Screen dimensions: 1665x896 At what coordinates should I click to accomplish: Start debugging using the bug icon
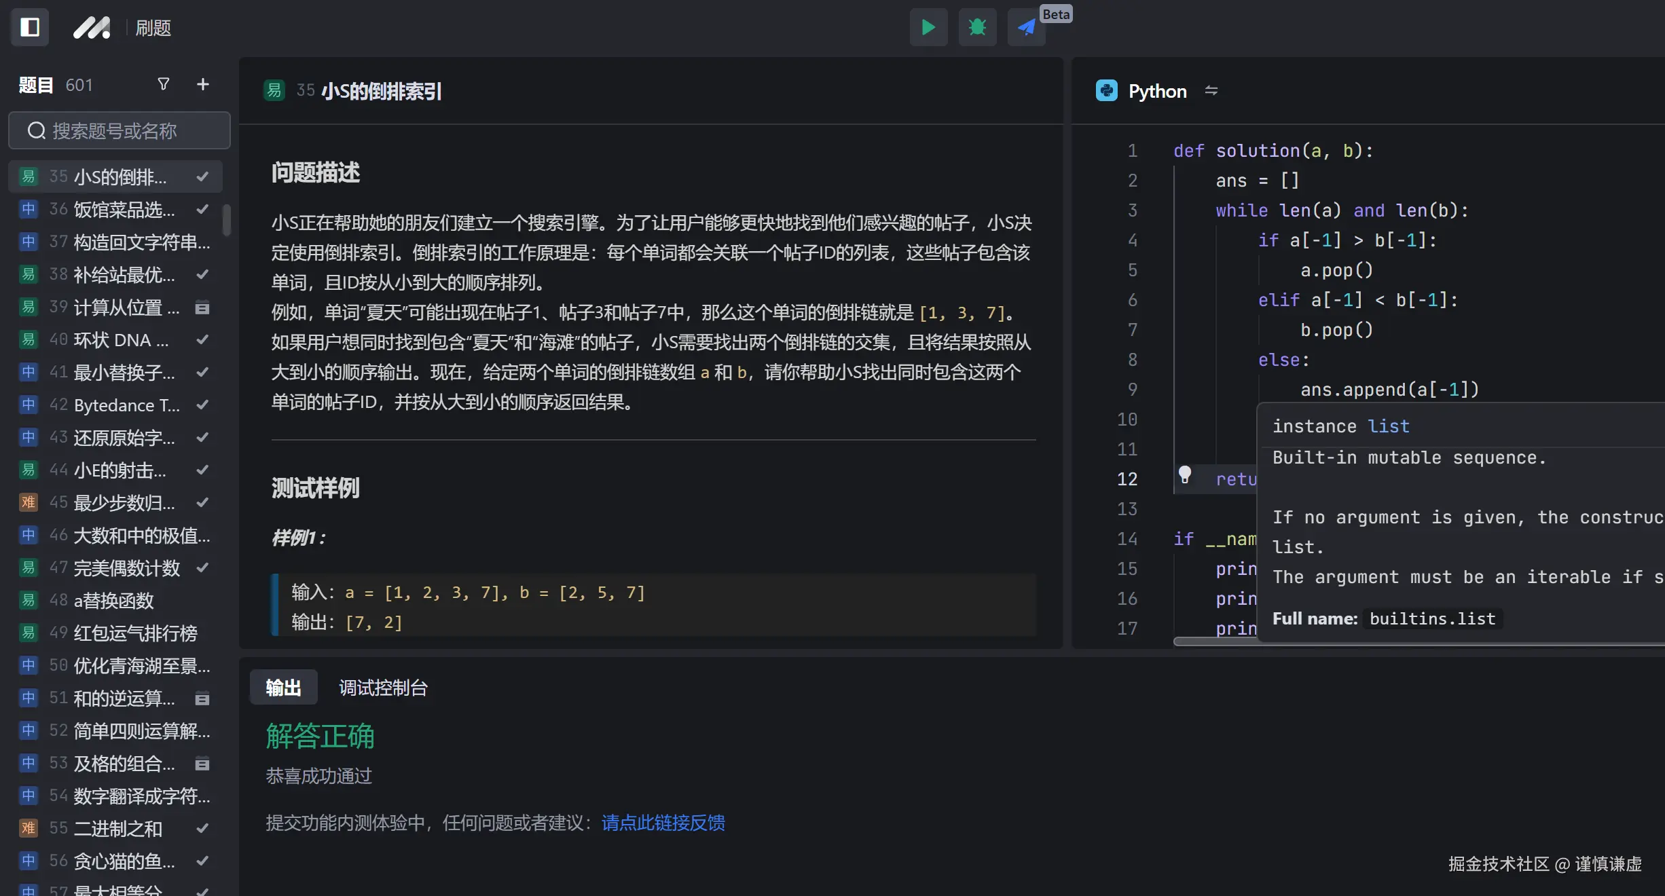coord(976,27)
